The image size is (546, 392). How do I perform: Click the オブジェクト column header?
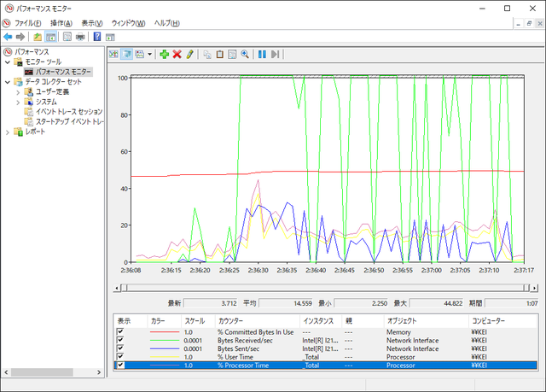[427, 321]
